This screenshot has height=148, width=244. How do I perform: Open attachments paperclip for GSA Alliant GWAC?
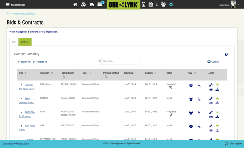(199, 126)
